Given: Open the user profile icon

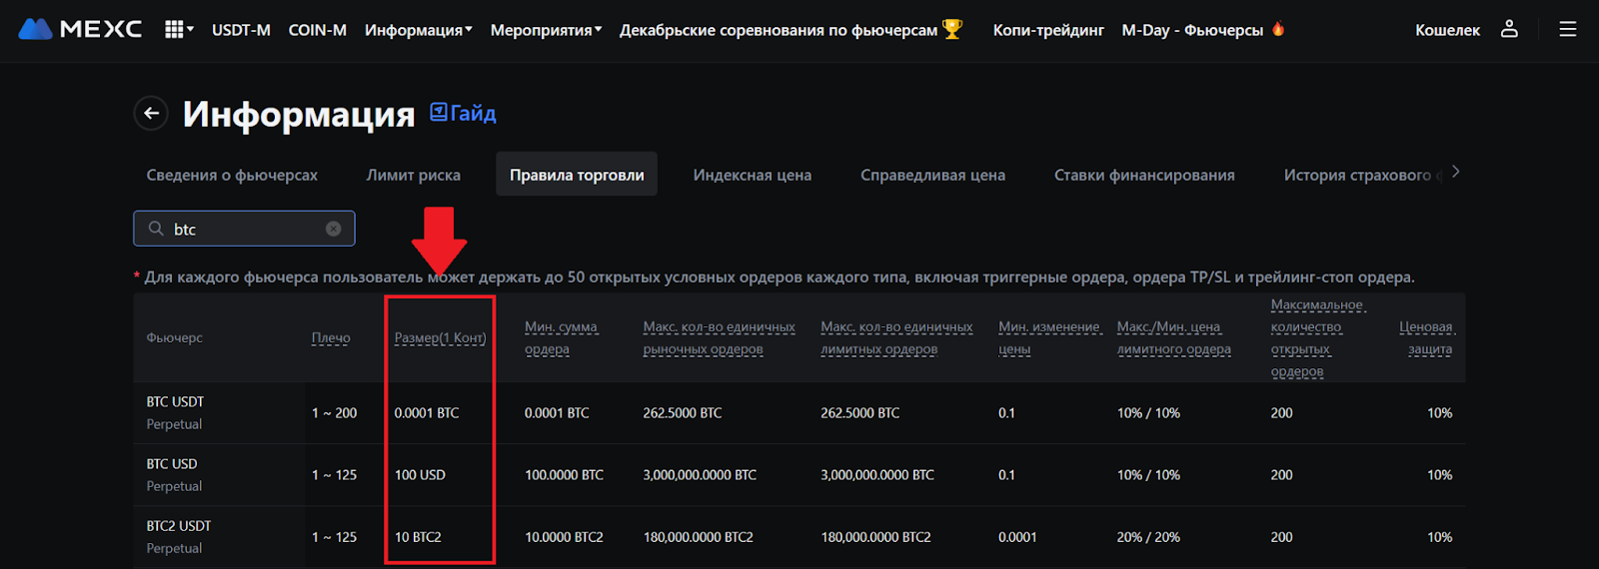Looking at the screenshot, I should 1509,29.
